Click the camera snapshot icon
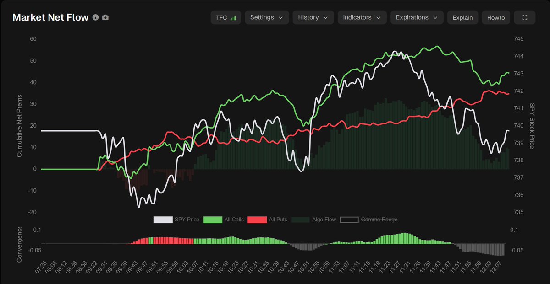The image size is (550, 284). [x=105, y=17]
